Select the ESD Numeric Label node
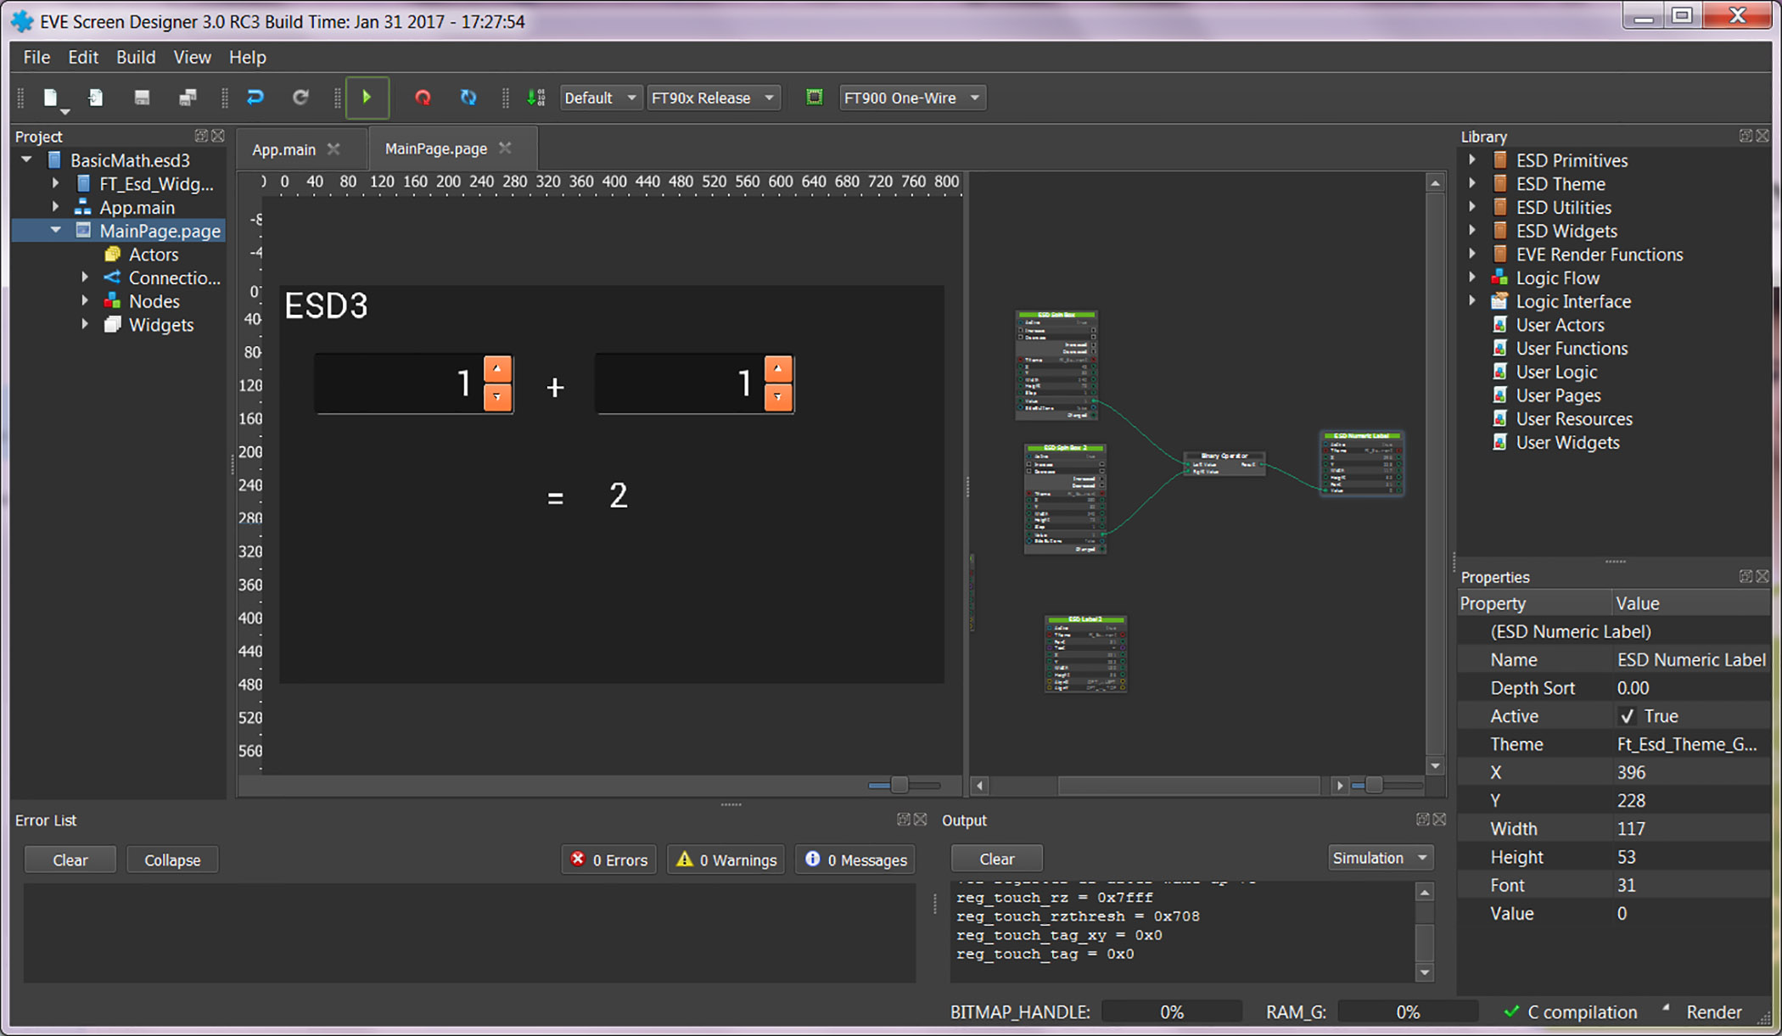The image size is (1782, 1036). coord(1362,463)
